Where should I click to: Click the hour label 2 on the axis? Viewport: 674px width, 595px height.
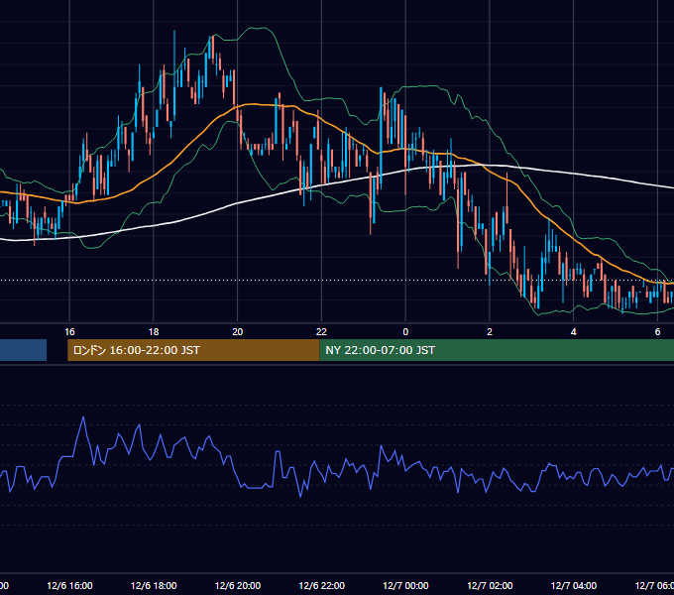click(x=490, y=331)
